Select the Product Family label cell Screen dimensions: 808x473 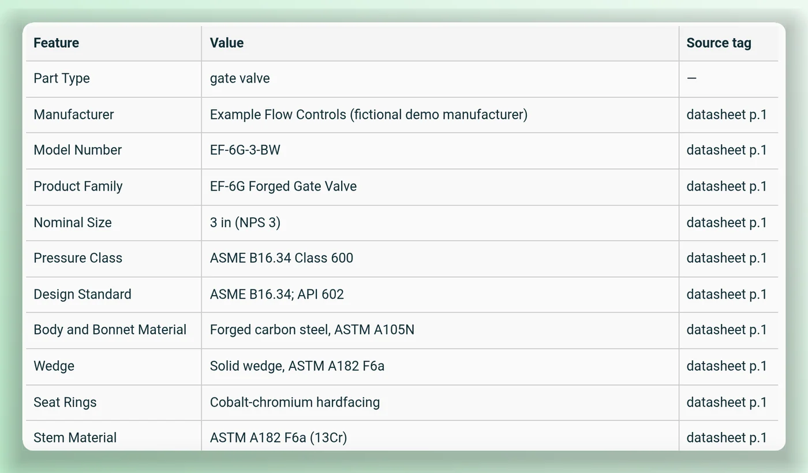point(114,187)
